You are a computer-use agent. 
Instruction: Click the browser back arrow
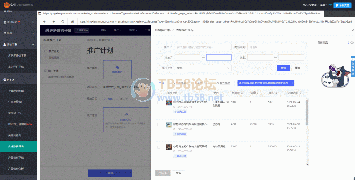click(x=44, y=22)
